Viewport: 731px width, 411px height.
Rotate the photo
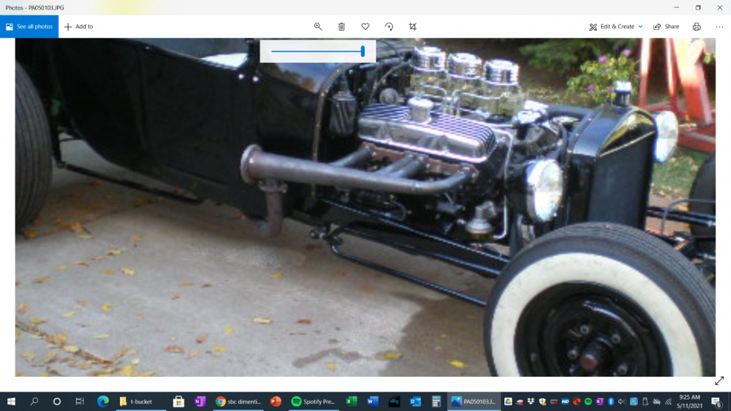pos(389,27)
